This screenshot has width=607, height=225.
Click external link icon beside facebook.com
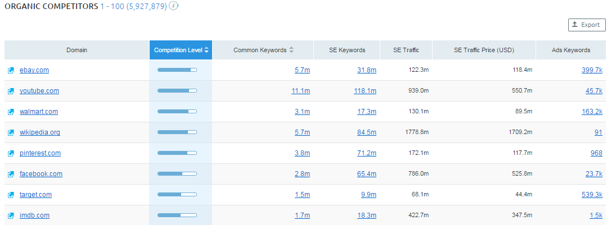pyautogui.click(x=11, y=175)
